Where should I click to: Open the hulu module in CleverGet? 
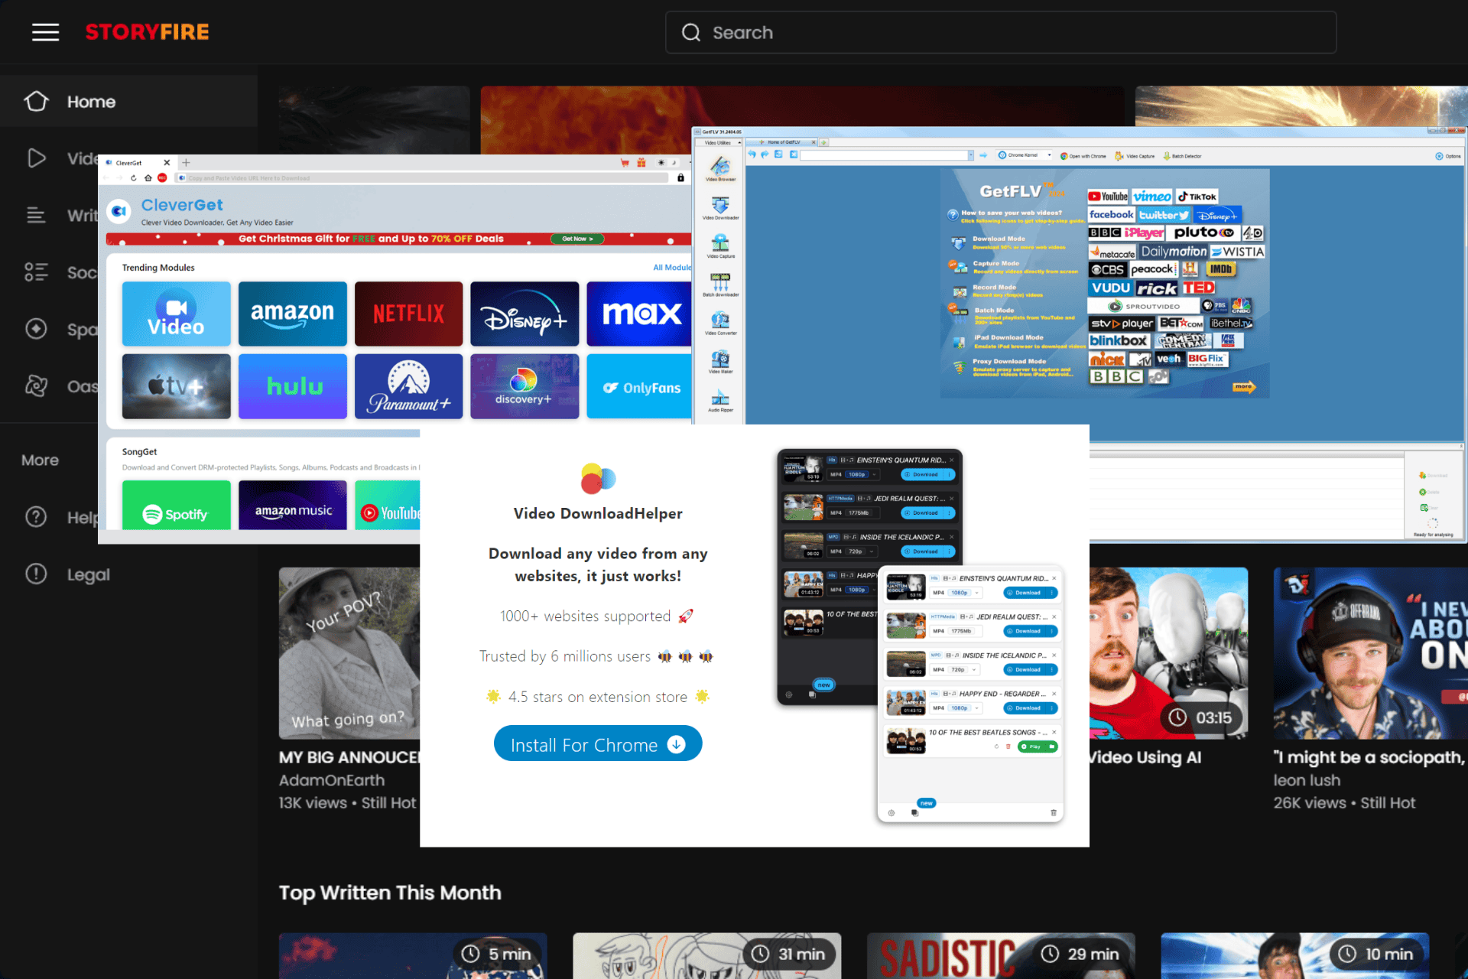292,386
